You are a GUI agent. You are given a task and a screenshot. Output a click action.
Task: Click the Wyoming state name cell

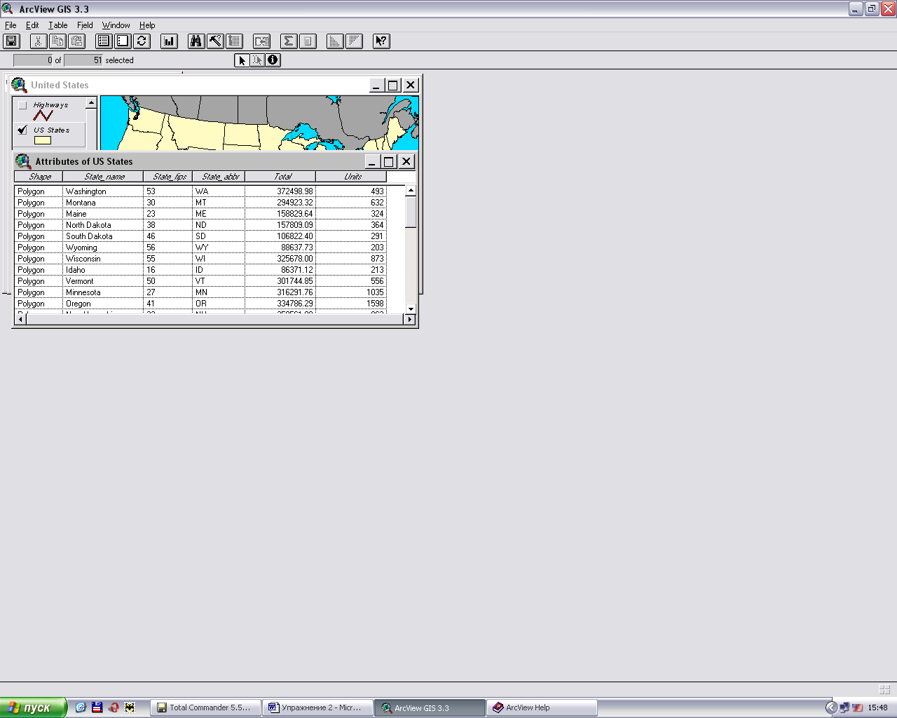tap(103, 248)
